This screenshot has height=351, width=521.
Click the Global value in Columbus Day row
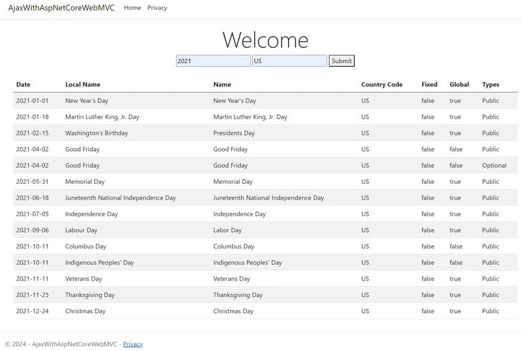tap(456, 246)
